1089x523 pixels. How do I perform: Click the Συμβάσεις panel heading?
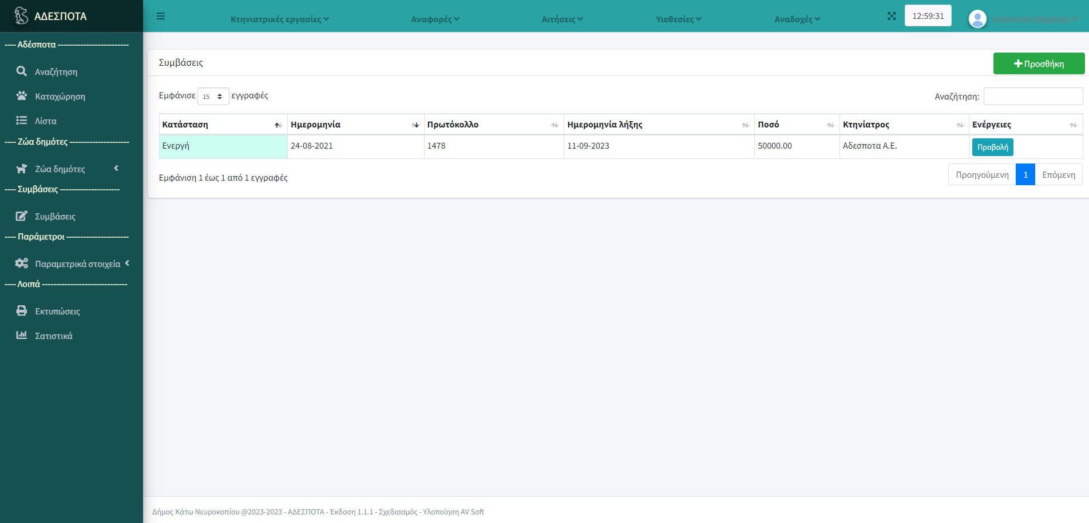(181, 62)
